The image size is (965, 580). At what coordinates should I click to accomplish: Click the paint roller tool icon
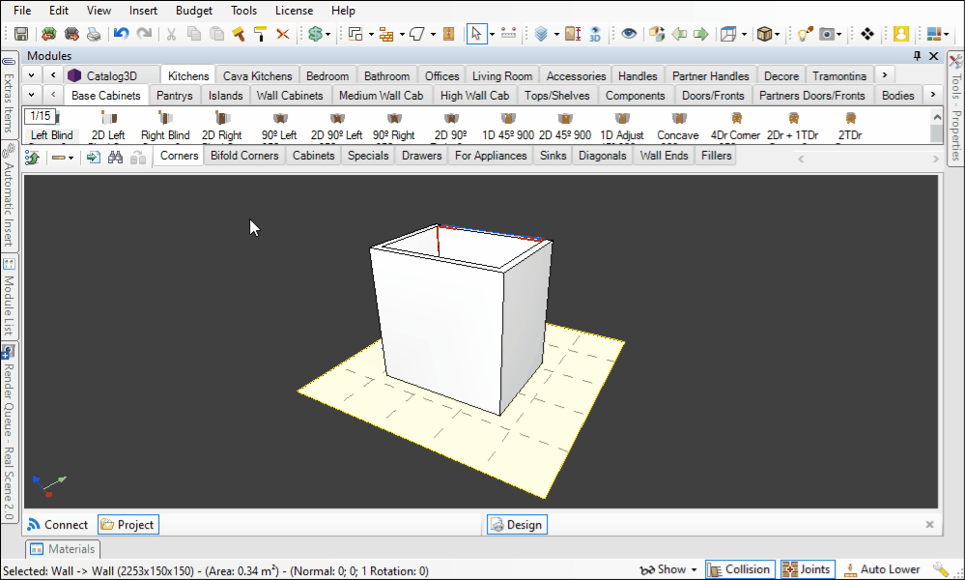260,34
